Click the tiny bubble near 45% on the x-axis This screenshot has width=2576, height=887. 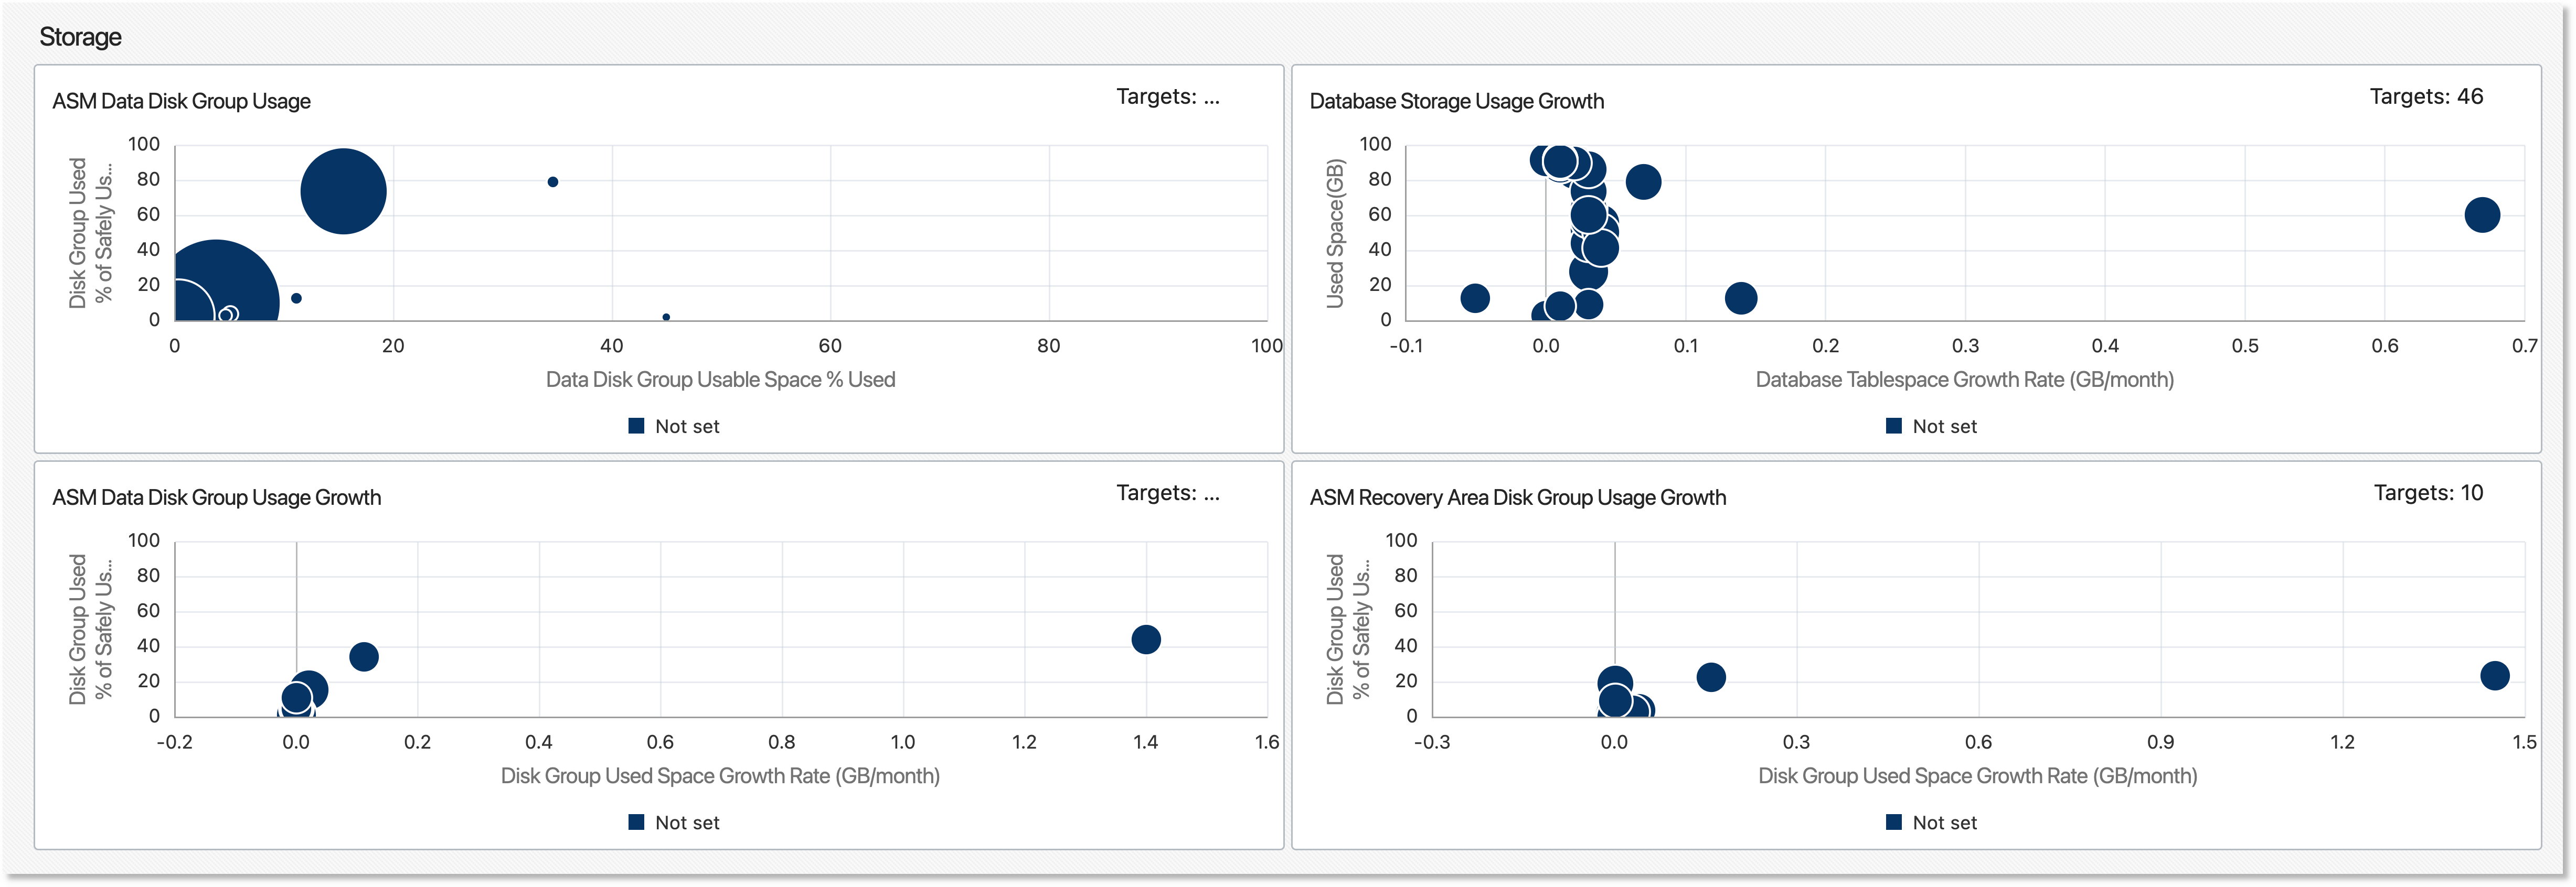click(666, 317)
